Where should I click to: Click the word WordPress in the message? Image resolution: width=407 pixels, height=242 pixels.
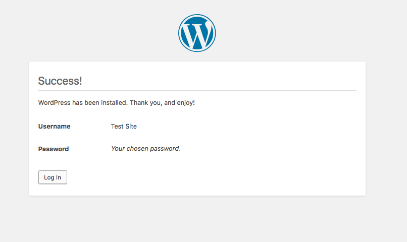tap(54, 103)
